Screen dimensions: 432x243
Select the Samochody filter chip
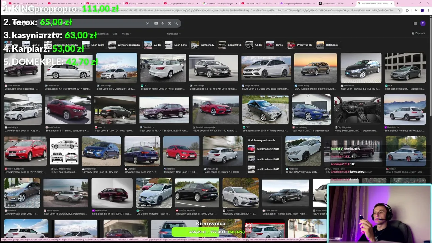tap(204, 45)
